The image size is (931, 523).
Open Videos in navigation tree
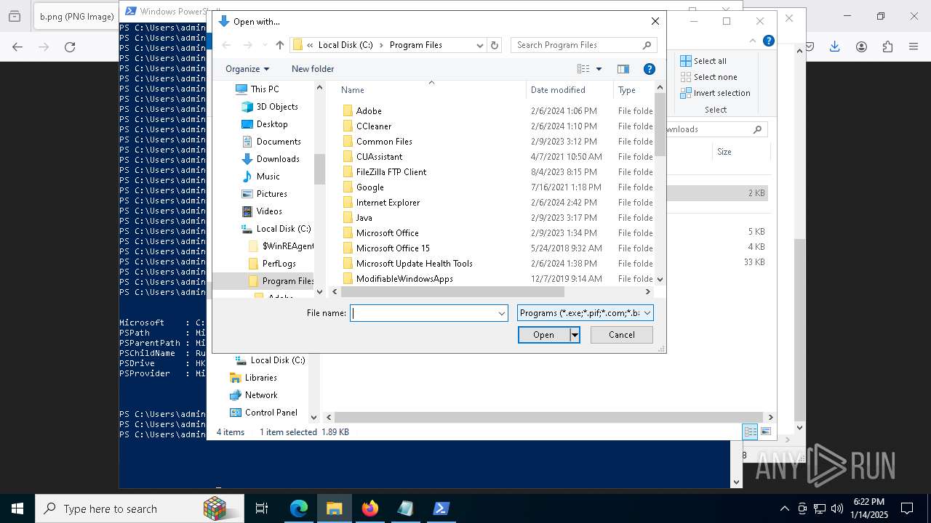(268, 211)
